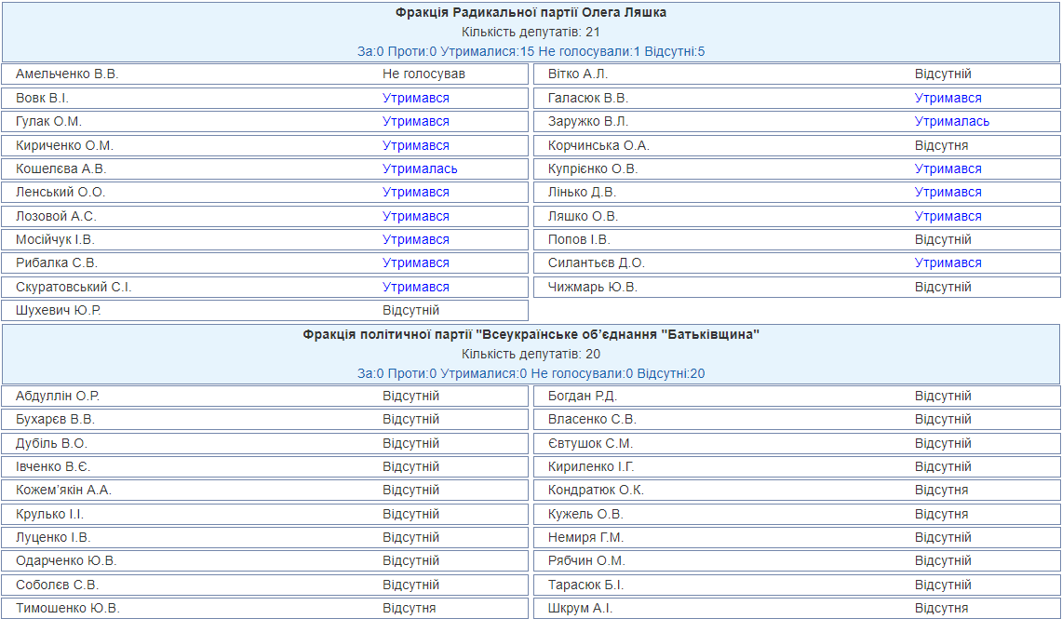Select deputy name Ляшко О.В.
The height and width of the screenshot is (619, 1062).
[x=583, y=216]
